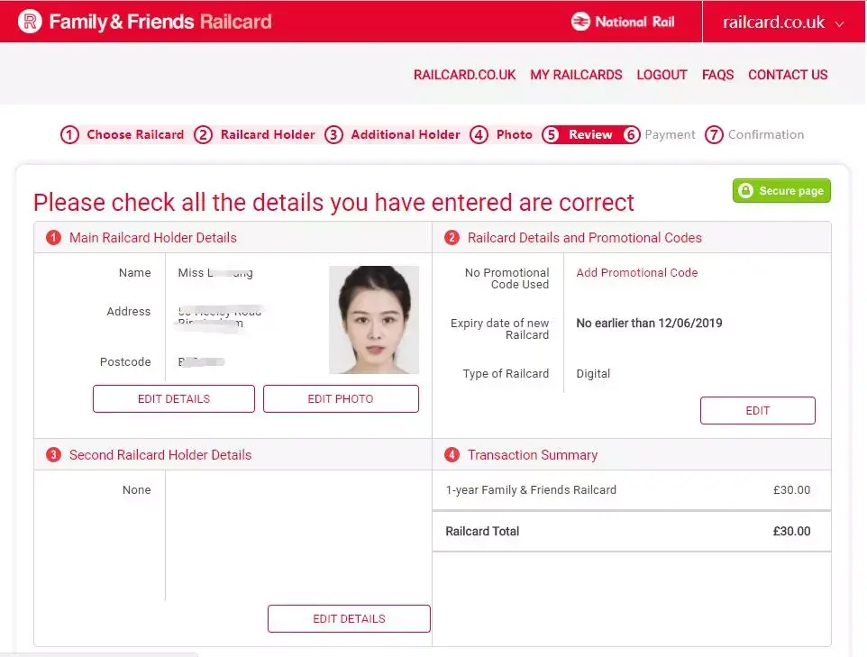Click the railcard holder's photo

[374, 319]
